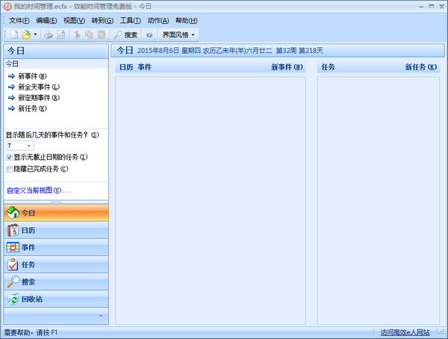The image size is (448, 339).
Task: Open the days-ahead dropdown showing 7
Action: pyautogui.click(x=19, y=146)
